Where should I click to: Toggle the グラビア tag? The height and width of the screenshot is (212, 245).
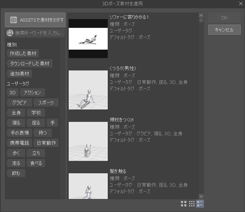(x=19, y=102)
